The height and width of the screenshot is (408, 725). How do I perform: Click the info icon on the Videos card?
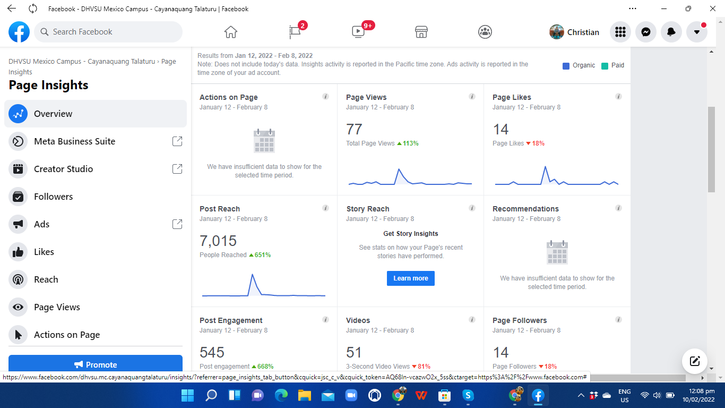(x=472, y=320)
